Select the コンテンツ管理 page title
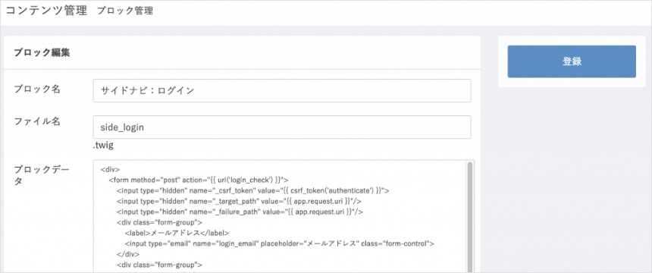This screenshot has width=652, height=273. click(46, 11)
